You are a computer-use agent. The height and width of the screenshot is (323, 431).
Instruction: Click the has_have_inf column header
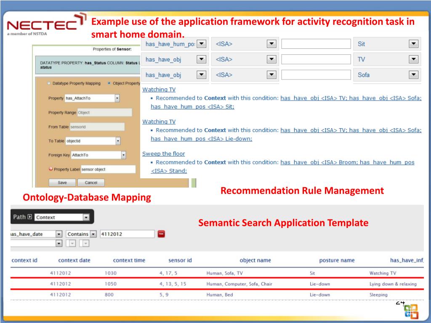407,260
